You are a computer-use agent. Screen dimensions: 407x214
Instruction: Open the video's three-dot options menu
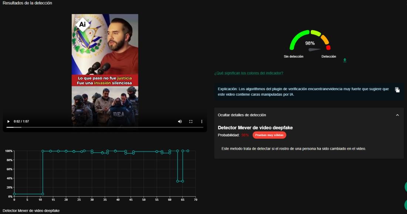pyautogui.click(x=202, y=121)
